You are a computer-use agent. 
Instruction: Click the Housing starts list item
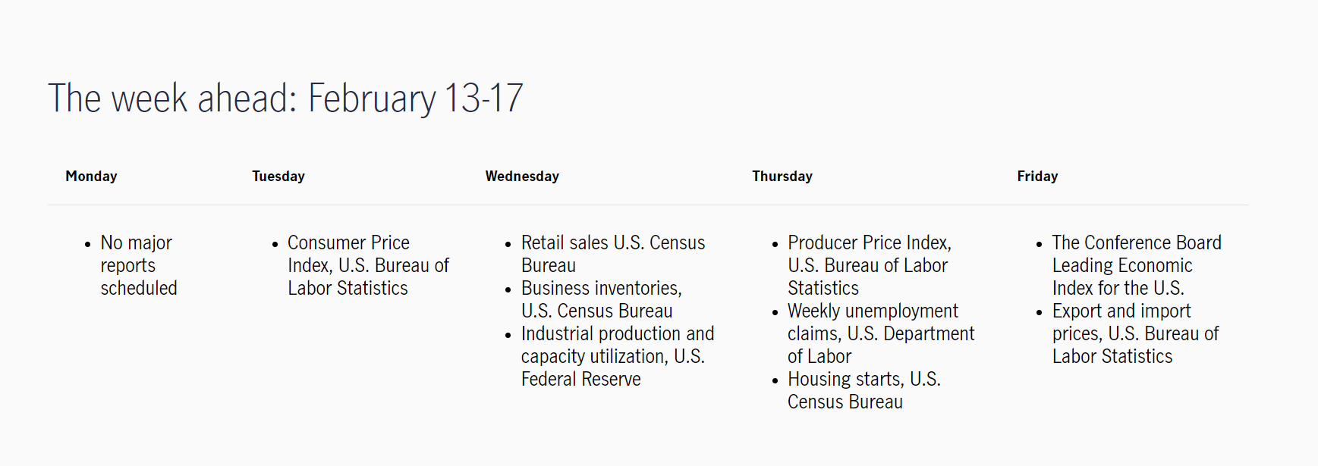tap(863, 390)
